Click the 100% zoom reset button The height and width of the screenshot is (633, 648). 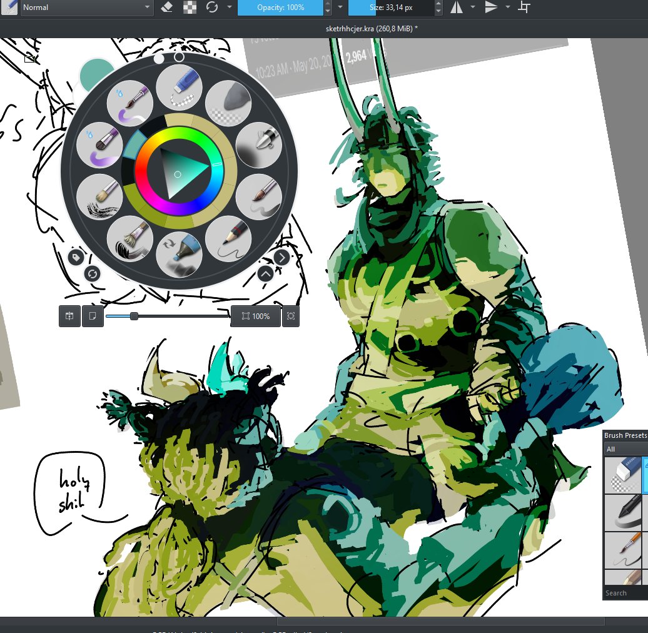[255, 316]
